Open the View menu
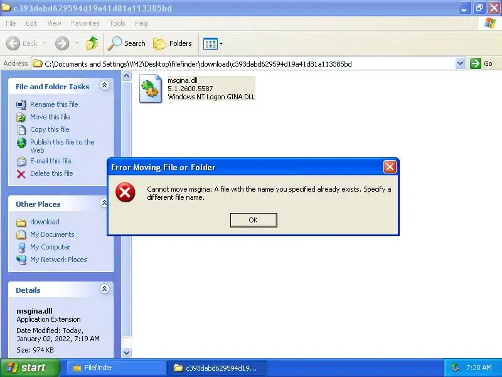Viewport: 502px width, 377px height. pyautogui.click(x=54, y=23)
